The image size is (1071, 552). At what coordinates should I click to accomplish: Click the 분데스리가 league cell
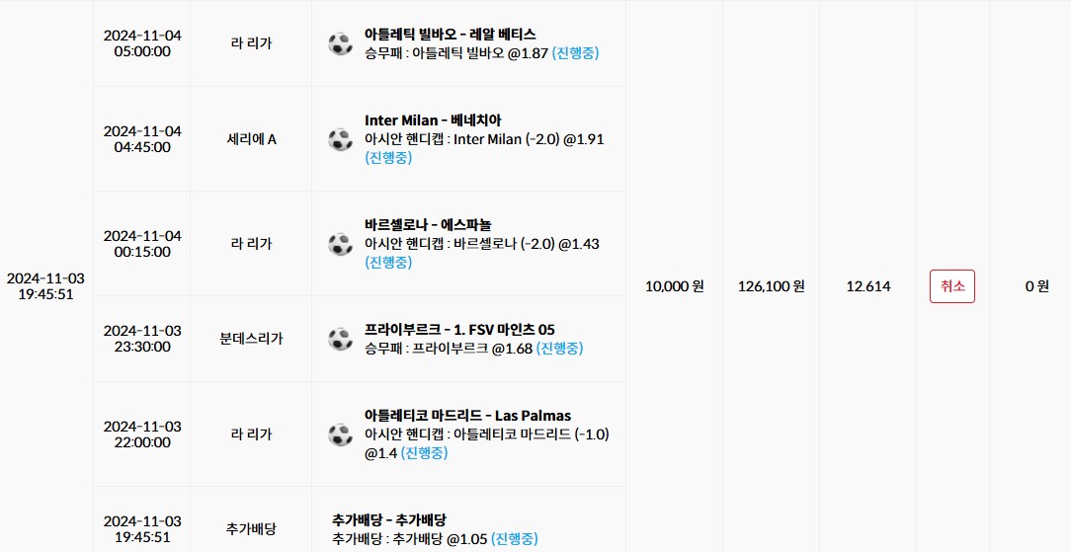pos(251,339)
